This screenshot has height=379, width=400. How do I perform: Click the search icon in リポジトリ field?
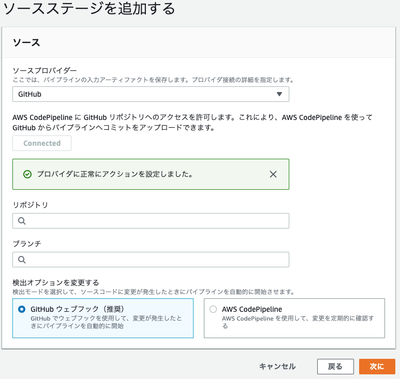(22, 221)
